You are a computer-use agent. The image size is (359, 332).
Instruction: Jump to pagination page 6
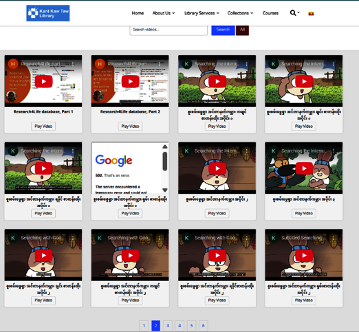(204, 325)
